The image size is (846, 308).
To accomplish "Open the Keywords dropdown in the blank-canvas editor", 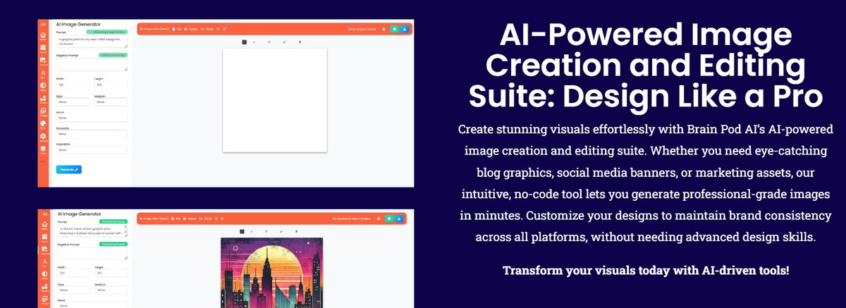I will pyautogui.click(x=92, y=134).
